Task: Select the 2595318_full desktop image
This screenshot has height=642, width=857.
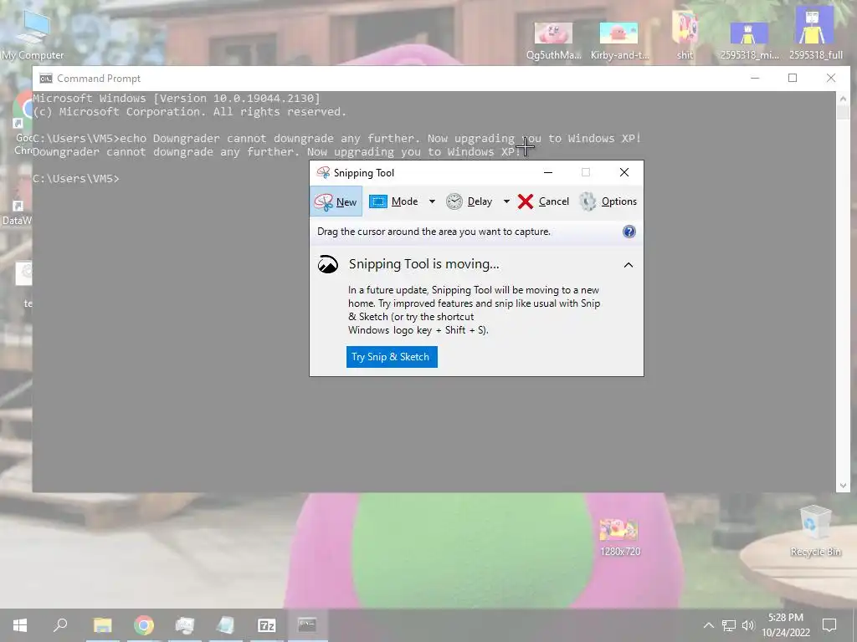Action: pos(815,34)
